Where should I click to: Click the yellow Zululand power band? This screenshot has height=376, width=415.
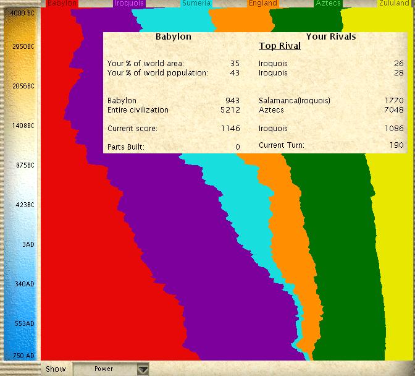(395, 247)
